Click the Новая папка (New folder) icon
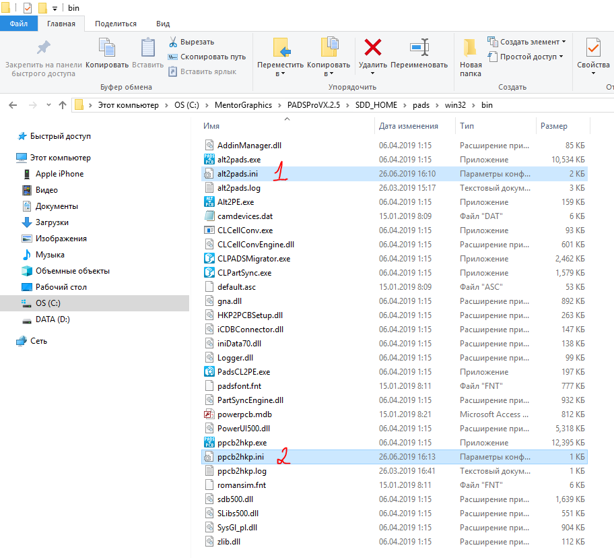 point(470,48)
